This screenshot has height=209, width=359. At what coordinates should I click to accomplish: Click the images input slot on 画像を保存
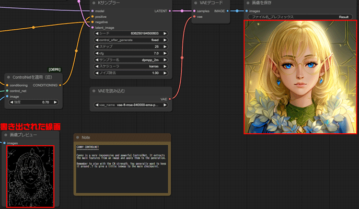(247, 11)
